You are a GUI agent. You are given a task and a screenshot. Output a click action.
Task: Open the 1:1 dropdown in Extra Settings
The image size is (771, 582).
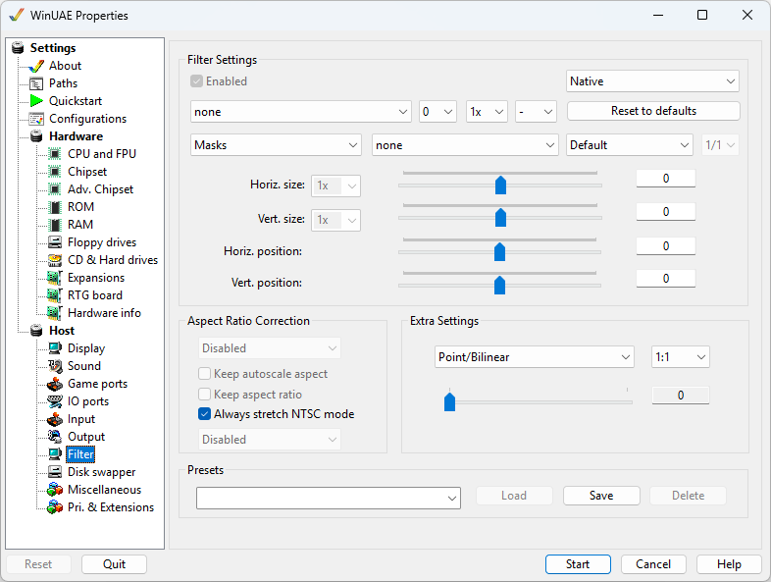tap(681, 357)
